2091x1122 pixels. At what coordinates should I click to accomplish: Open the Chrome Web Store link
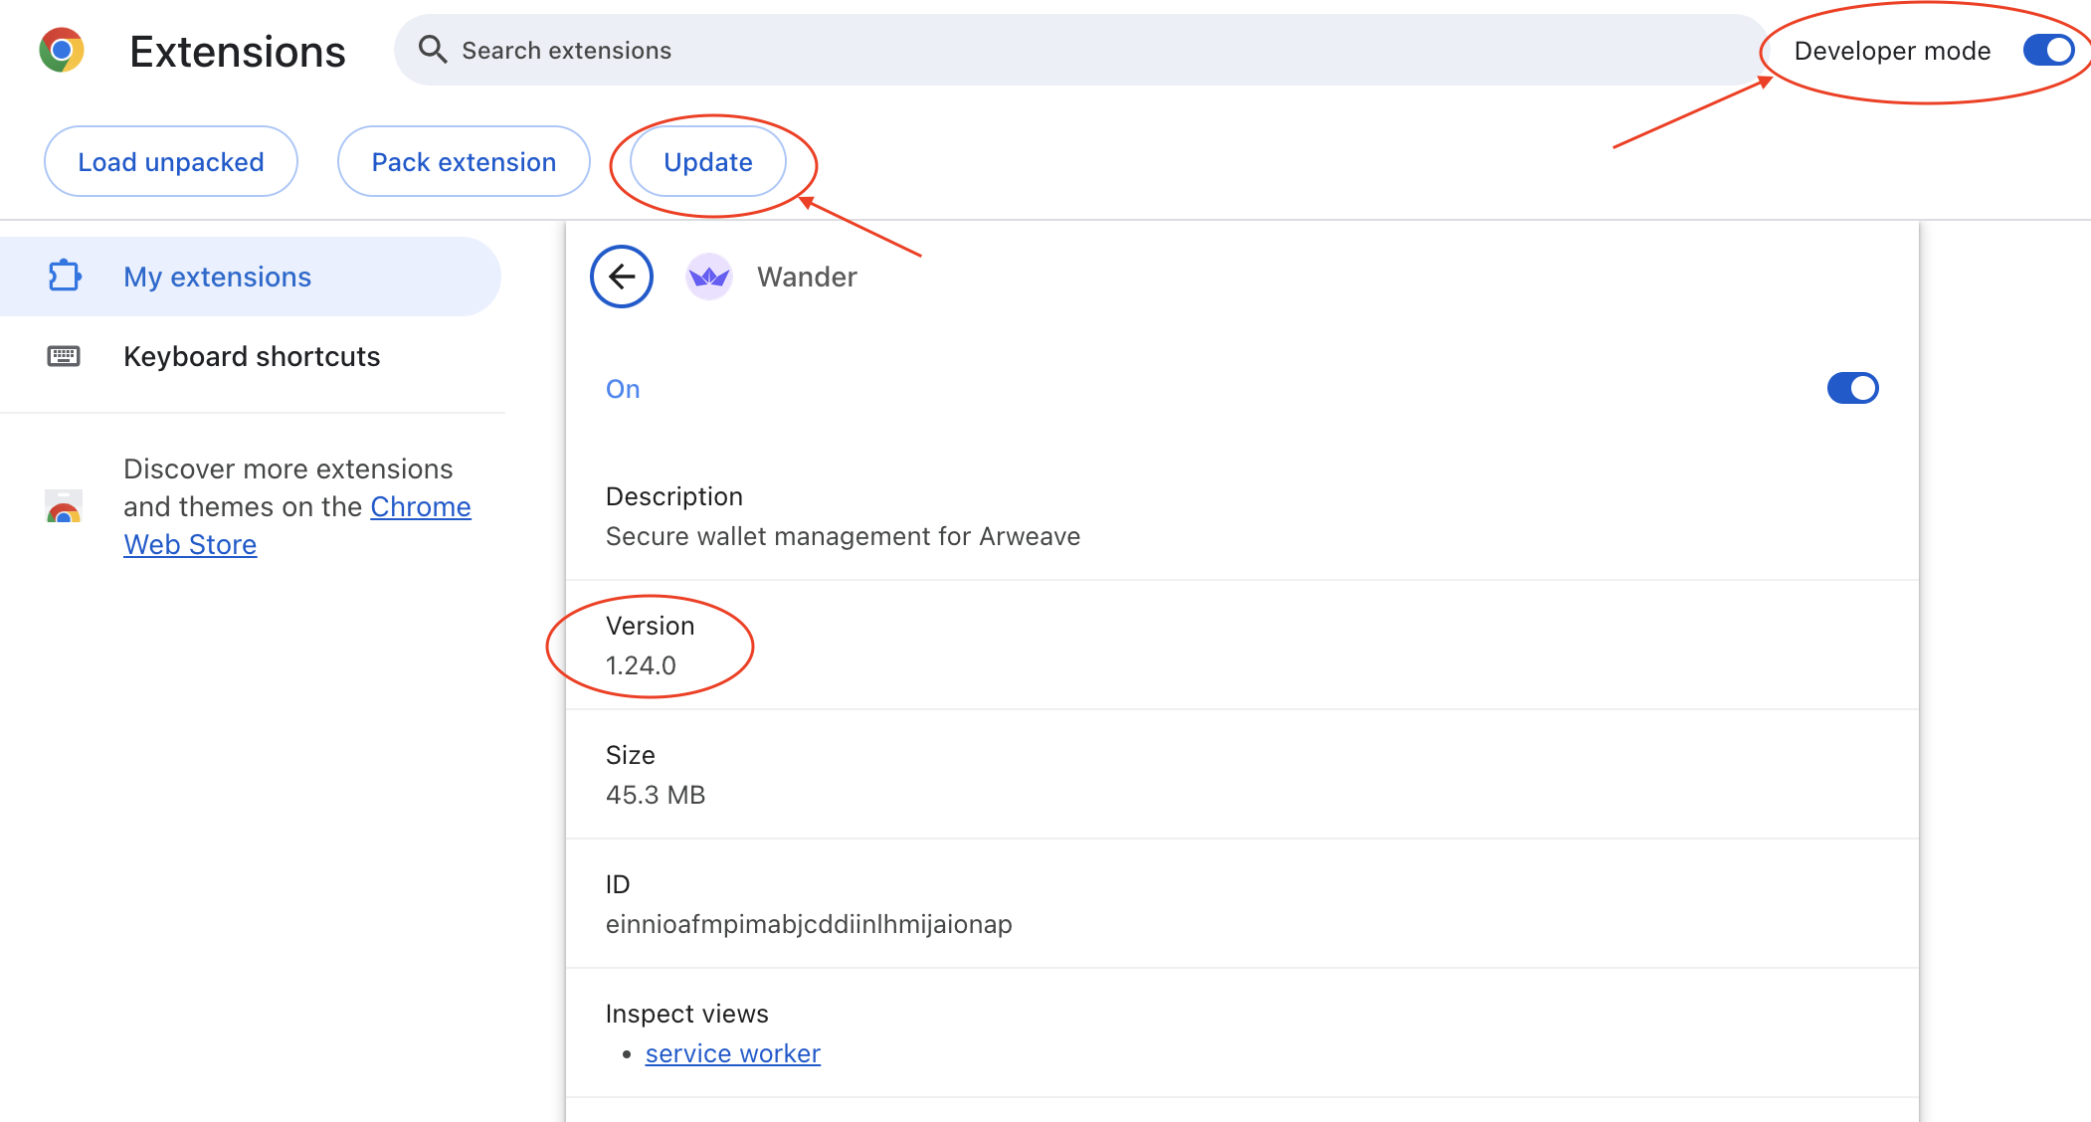(296, 525)
